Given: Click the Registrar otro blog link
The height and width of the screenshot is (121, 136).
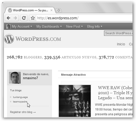Looking at the screenshot, I should coord(23,112).
